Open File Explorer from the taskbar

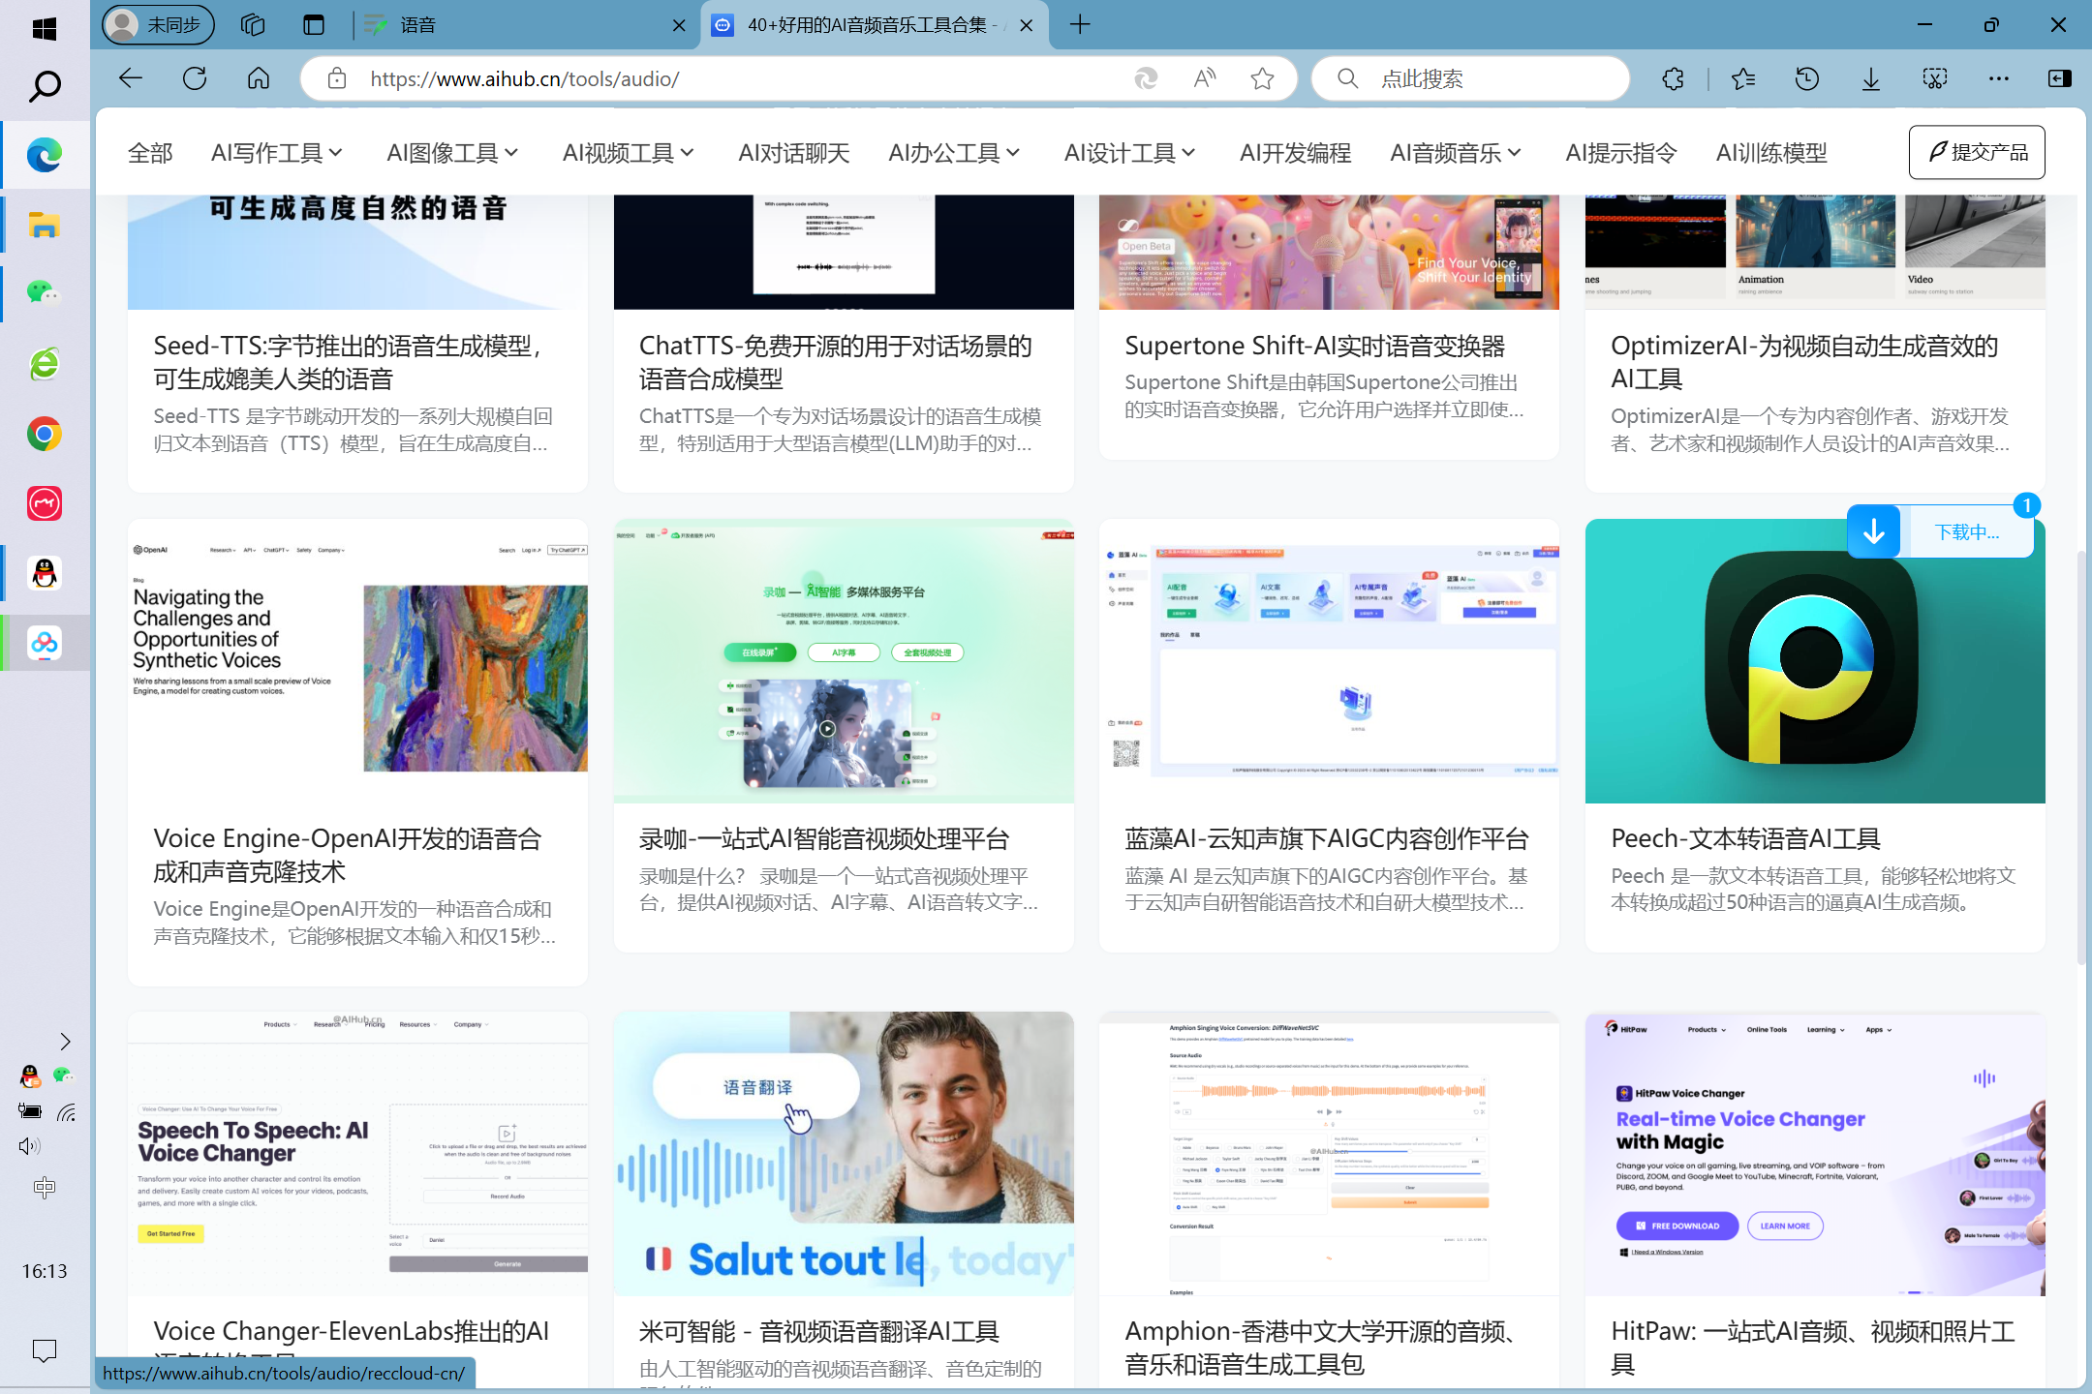(44, 225)
